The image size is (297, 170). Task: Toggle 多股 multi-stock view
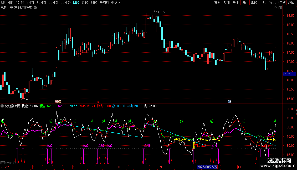pyautogui.click(x=235, y=3)
